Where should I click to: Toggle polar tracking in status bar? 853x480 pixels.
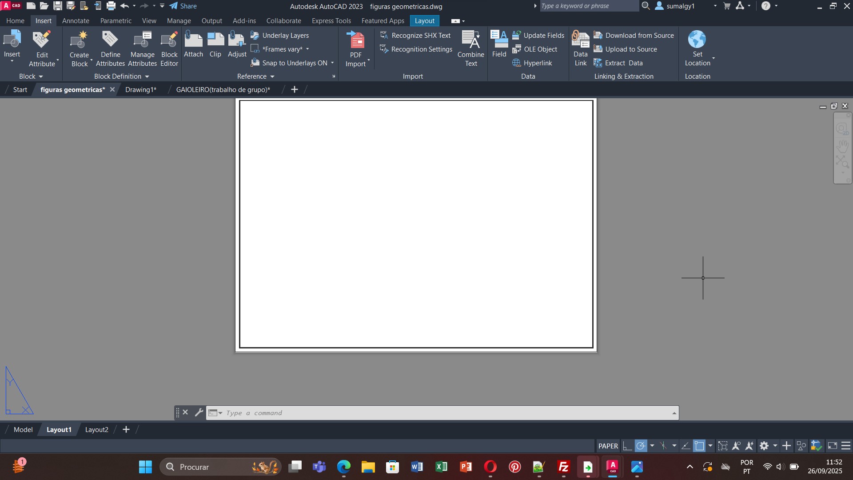tap(641, 446)
